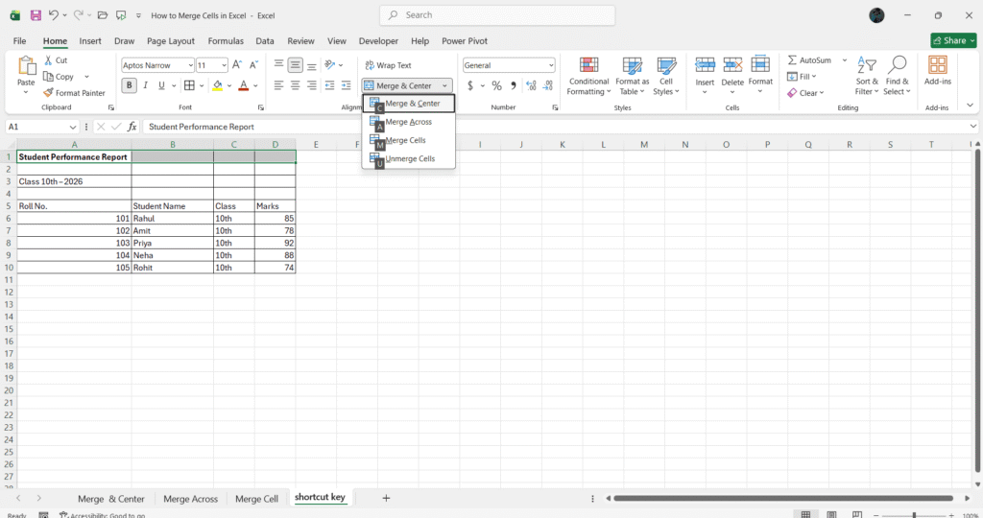Apply accounting dollar format
This screenshot has height=518, width=983.
pos(470,85)
